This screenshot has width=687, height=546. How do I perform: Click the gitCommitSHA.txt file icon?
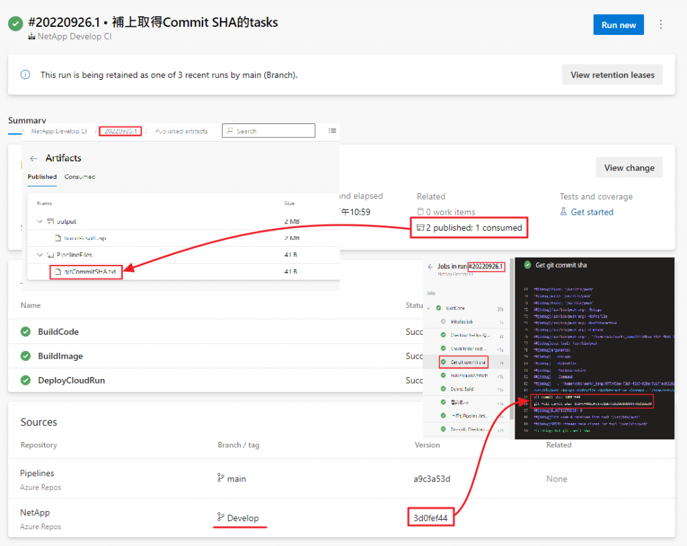coord(58,272)
